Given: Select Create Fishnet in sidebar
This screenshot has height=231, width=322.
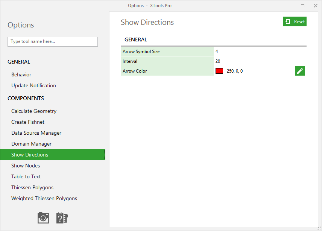Looking at the screenshot, I should tap(28, 122).
